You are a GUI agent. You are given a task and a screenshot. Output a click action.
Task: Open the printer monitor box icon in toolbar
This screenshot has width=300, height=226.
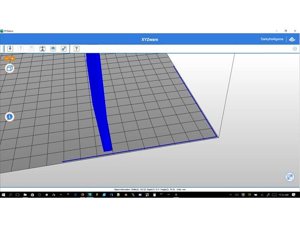(53, 48)
